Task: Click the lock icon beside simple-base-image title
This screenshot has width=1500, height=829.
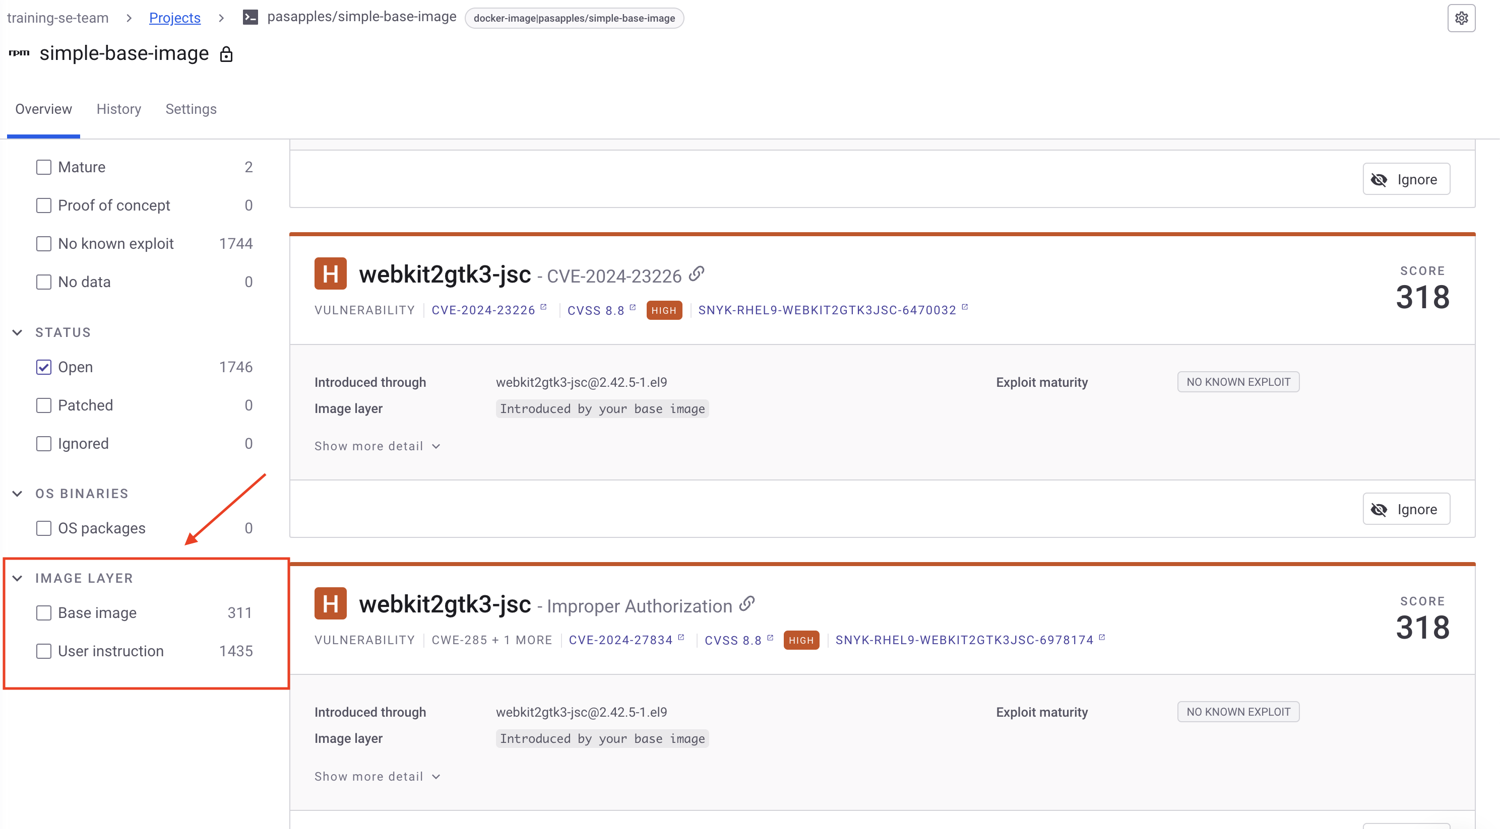Action: 226,55
